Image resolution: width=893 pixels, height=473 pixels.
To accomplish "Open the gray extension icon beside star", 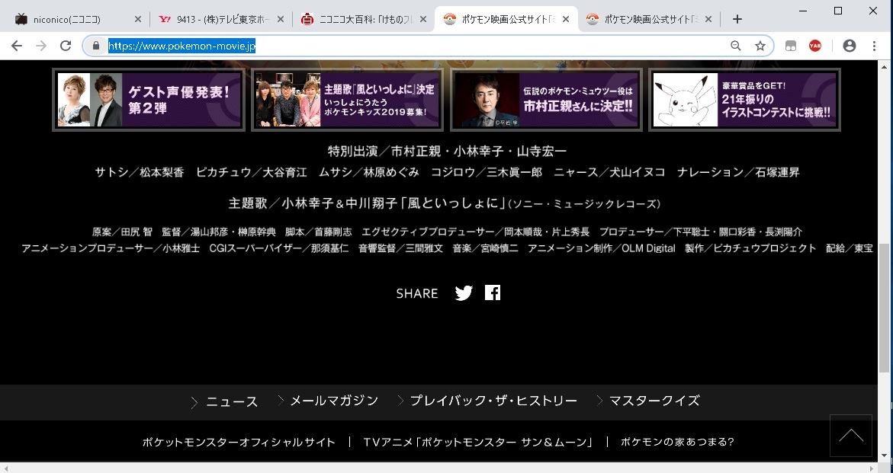I will tap(791, 46).
